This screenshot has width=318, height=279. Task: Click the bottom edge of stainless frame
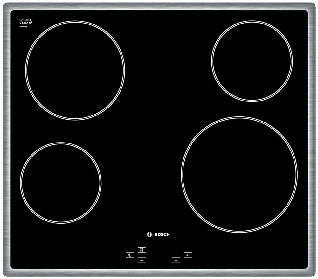(x=159, y=274)
